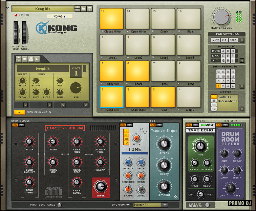Click the Q button in Pad Settings

[x=242, y=40]
